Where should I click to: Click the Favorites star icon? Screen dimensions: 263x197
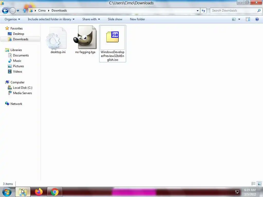pyautogui.click(x=7, y=28)
